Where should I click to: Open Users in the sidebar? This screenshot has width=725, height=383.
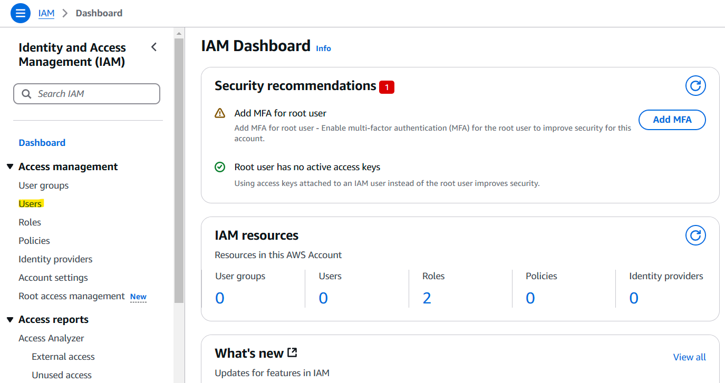(30, 204)
